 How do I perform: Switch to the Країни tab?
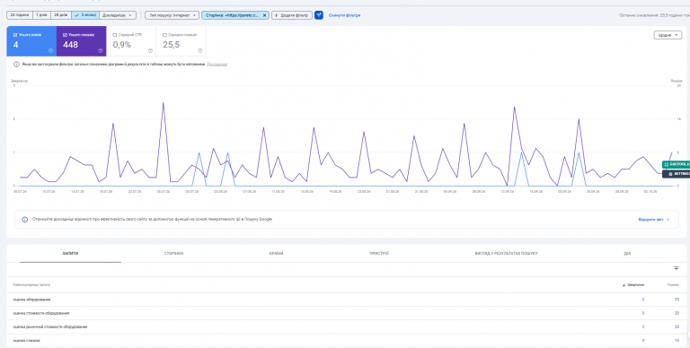tap(277, 254)
